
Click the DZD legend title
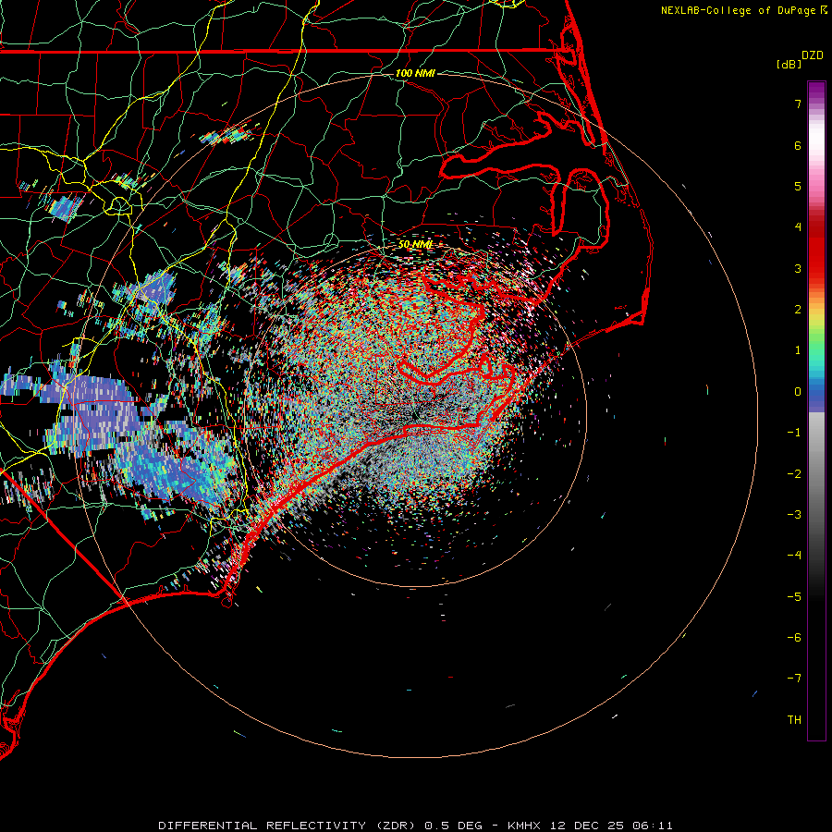click(813, 55)
